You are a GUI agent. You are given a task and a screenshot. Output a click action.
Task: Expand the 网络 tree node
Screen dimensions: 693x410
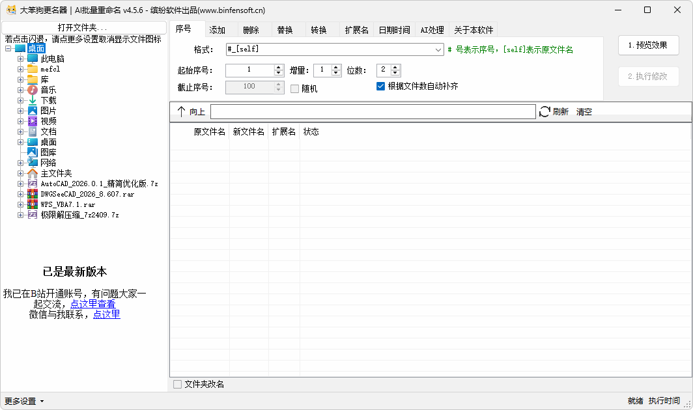click(20, 163)
